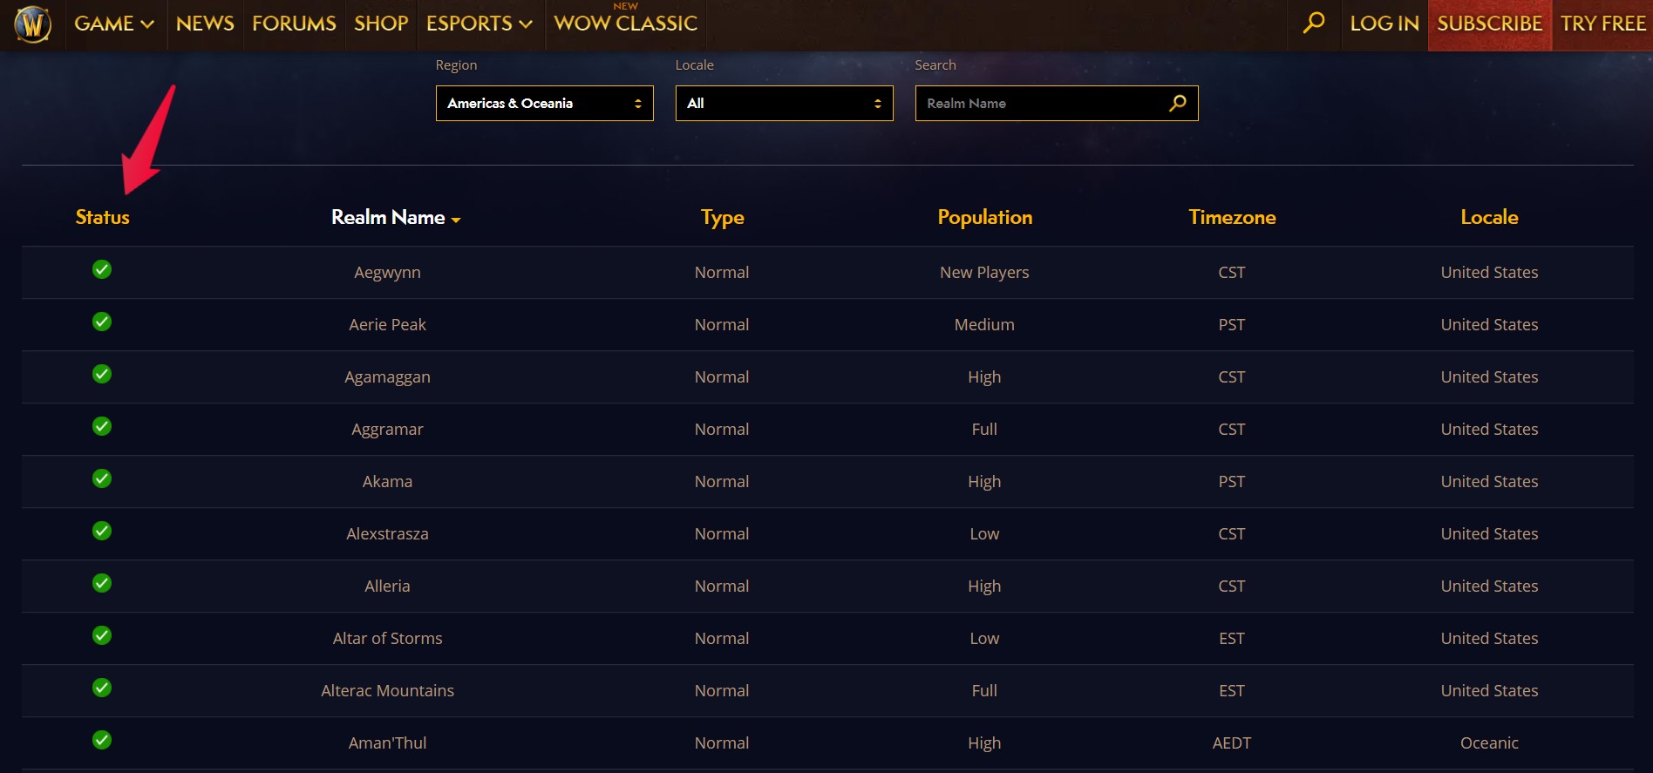Select the Aerie Peak realm name

(387, 325)
